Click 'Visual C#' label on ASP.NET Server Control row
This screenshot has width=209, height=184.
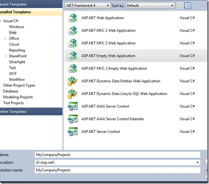point(187,132)
